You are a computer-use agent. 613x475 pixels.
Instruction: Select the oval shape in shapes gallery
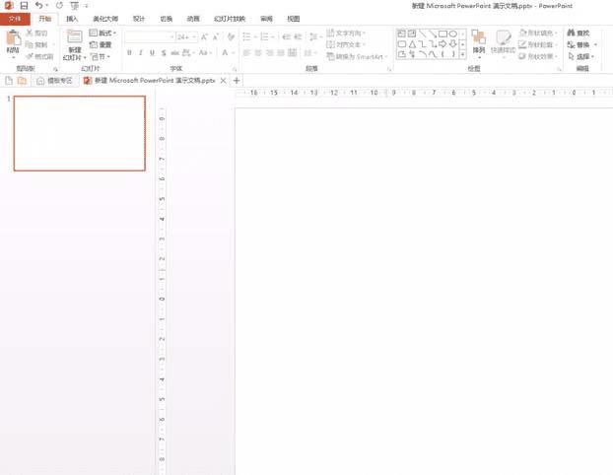click(x=452, y=34)
